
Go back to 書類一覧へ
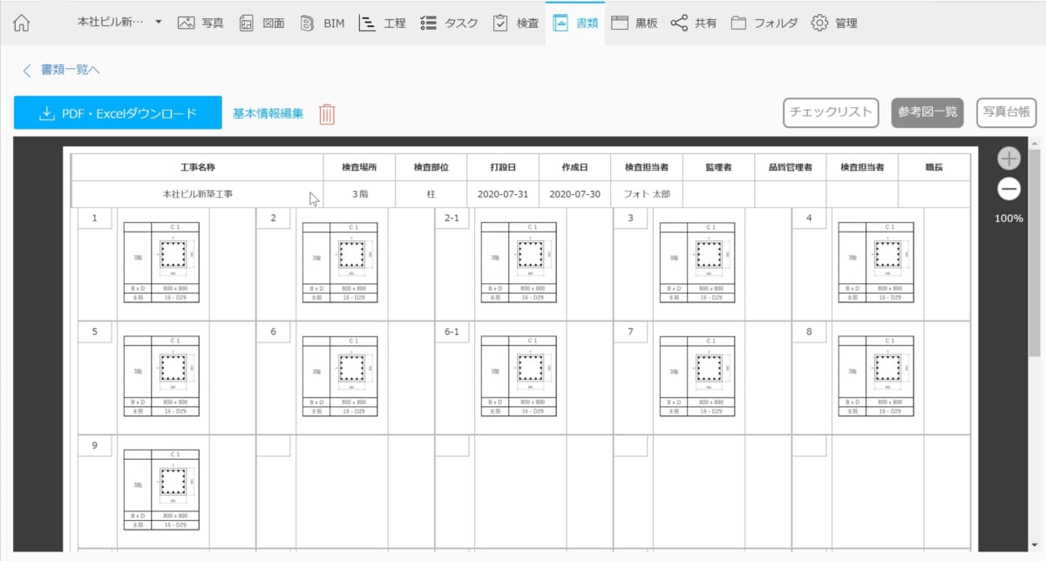tap(61, 70)
